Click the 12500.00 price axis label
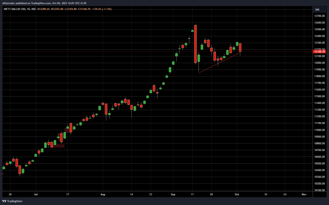Screen dimensions: 329x205 (320, 29)
